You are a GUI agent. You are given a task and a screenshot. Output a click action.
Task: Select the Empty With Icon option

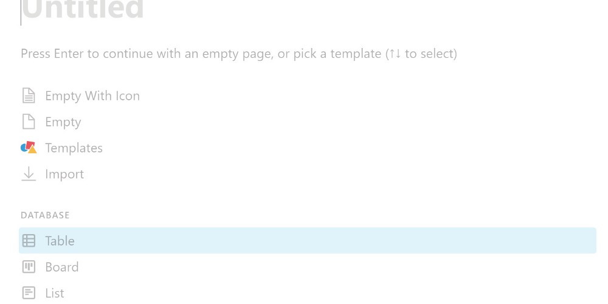[x=92, y=96]
